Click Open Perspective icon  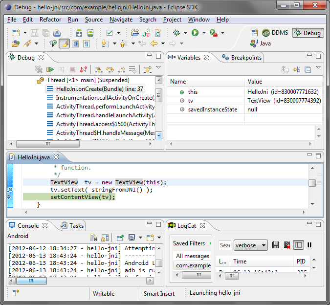tap(255, 33)
